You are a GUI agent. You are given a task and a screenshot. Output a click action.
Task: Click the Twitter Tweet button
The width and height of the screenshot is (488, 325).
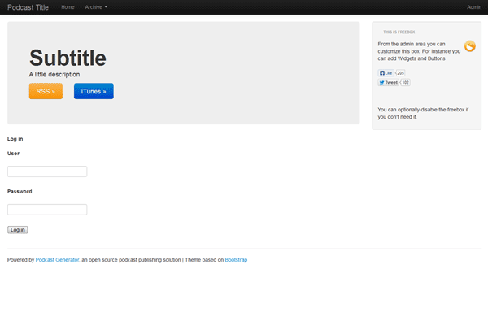click(x=388, y=83)
